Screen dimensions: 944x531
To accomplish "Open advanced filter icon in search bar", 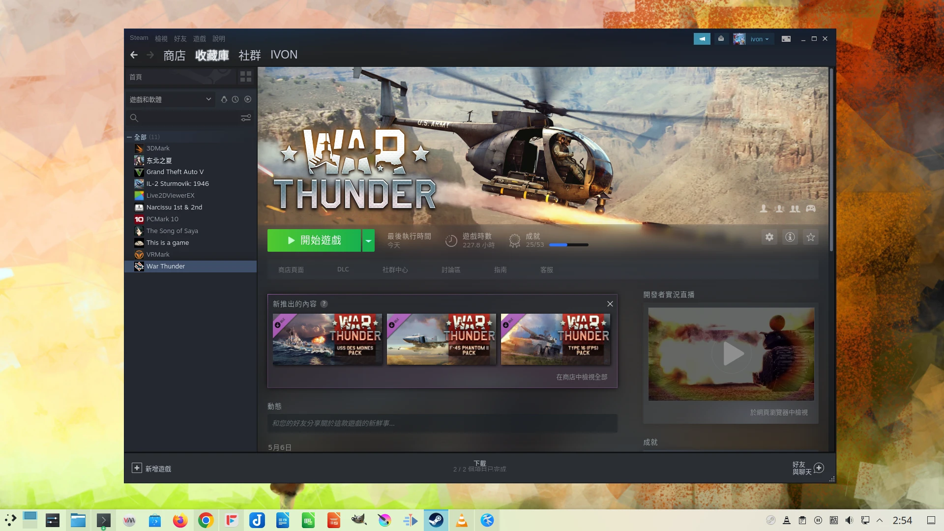I will [x=246, y=118].
